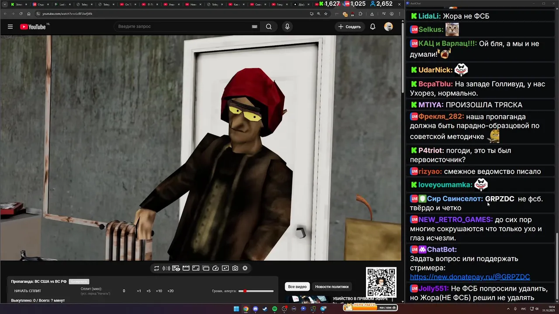
Task: Open the playback speed gauge icon
Action: (215, 268)
